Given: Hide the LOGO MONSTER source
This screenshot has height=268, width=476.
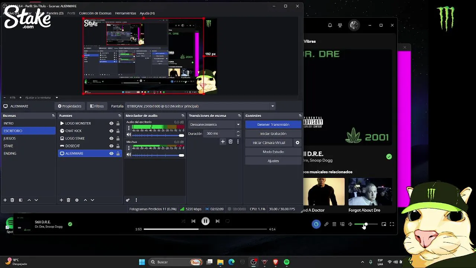Looking at the screenshot, I should (x=111, y=123).
